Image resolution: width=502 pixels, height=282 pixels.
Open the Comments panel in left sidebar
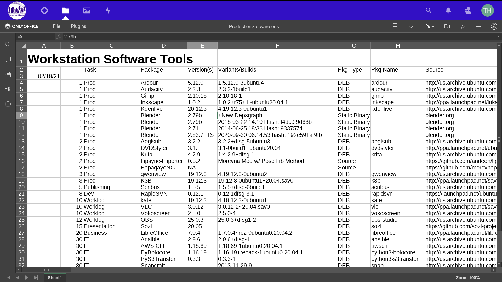(8, 59)
